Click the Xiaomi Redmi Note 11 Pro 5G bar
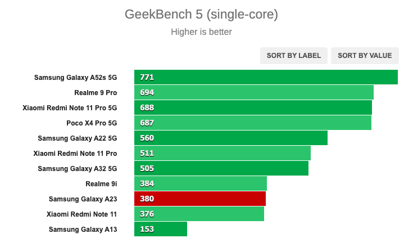The width and height of the screenshot is (404, 238). click(253, 107)
